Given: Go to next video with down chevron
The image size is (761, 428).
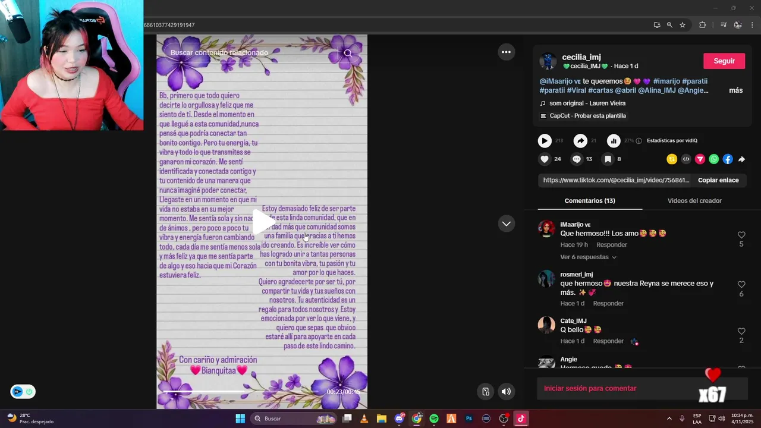Looking at the screenshot, I should click(x=506, y=224).
